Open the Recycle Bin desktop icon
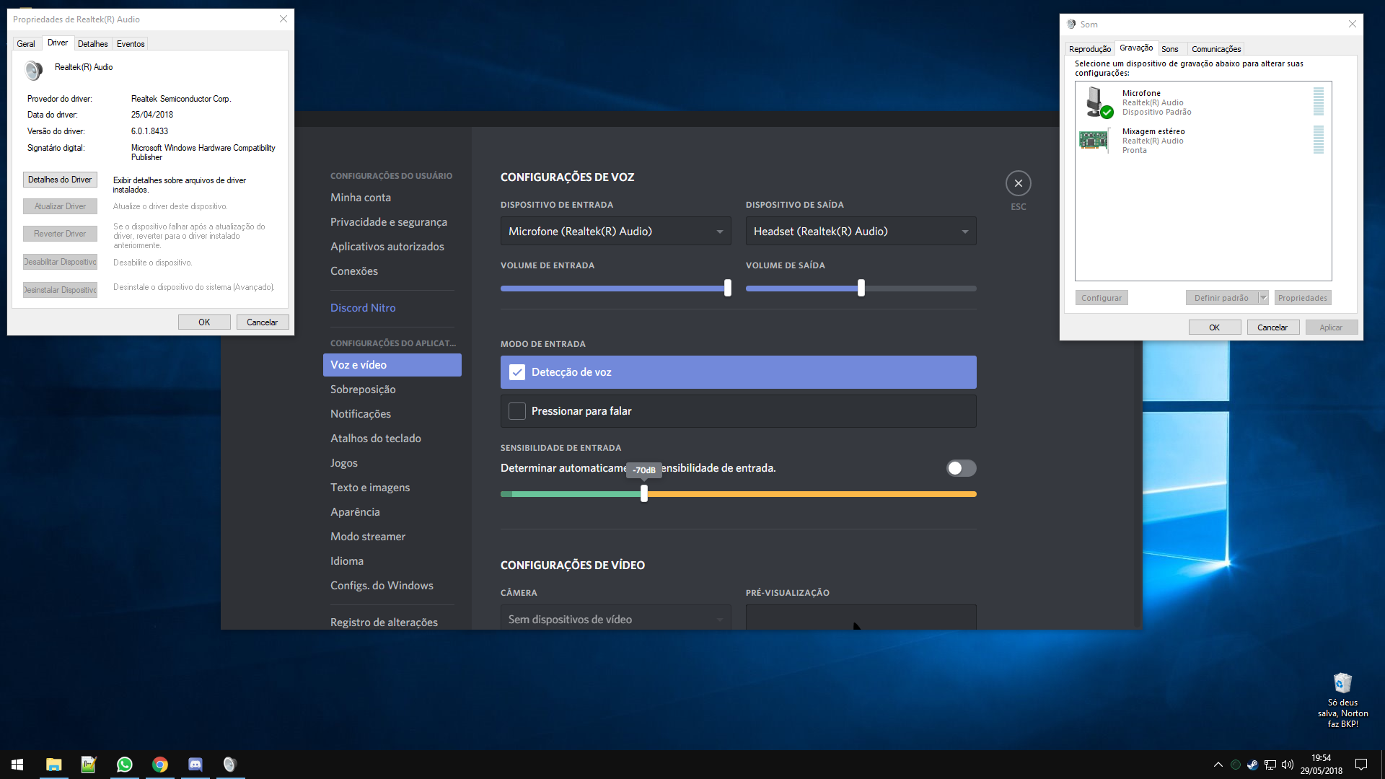Screen dimensions: 1385x779 pos(1342,700)
